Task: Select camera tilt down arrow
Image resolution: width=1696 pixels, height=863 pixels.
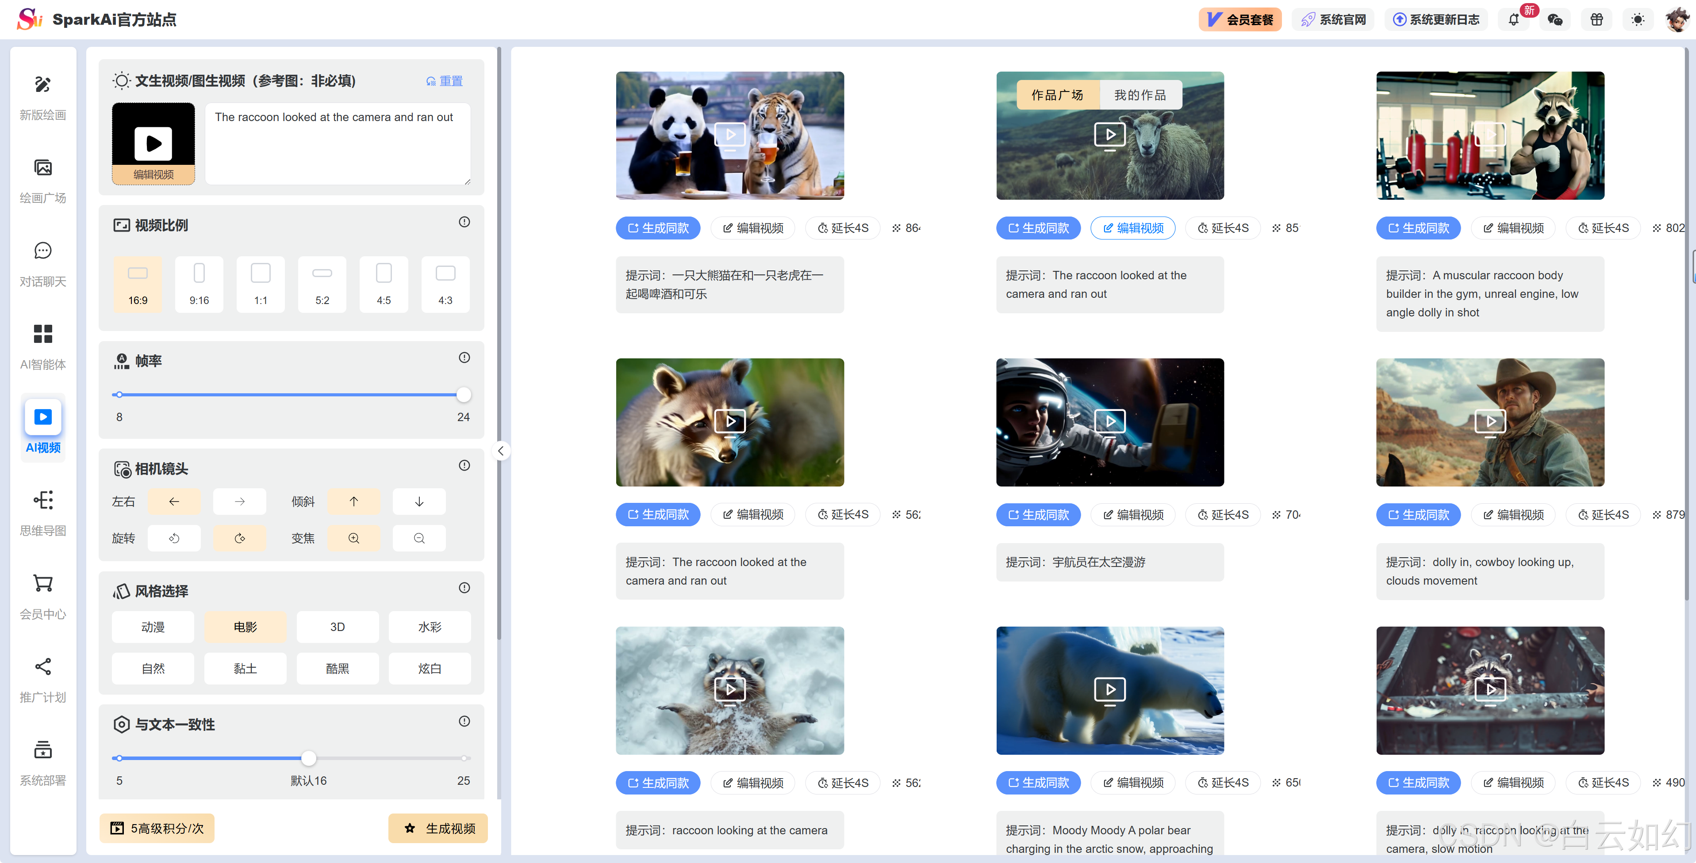Action: point(419,501)
